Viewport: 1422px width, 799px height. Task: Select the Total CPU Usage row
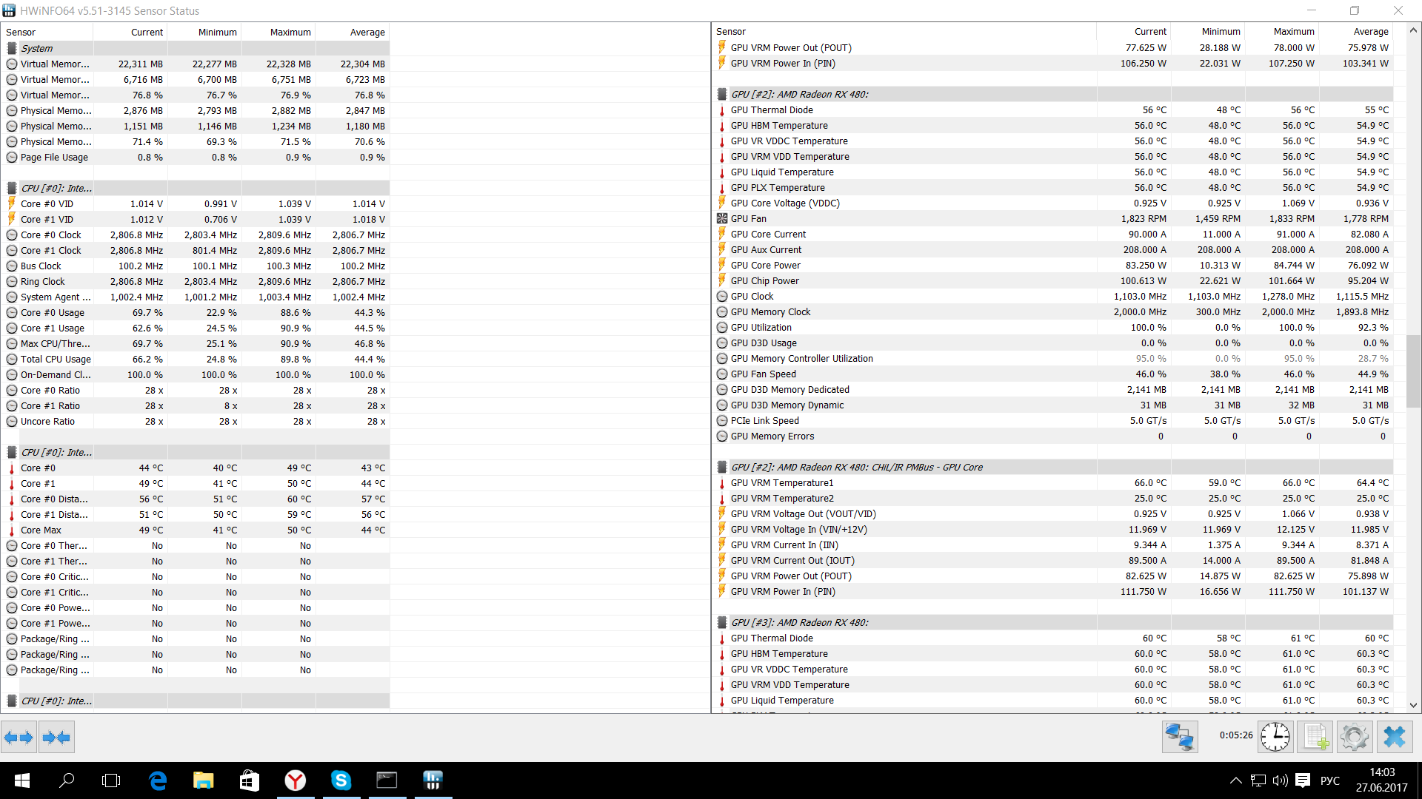196,360
